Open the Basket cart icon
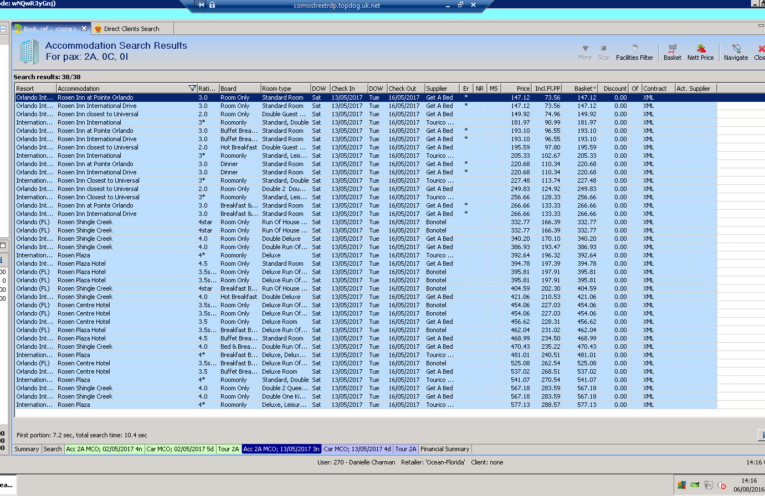Image resolution: width=765 pixels, height=496 pixels. point(672,49)
